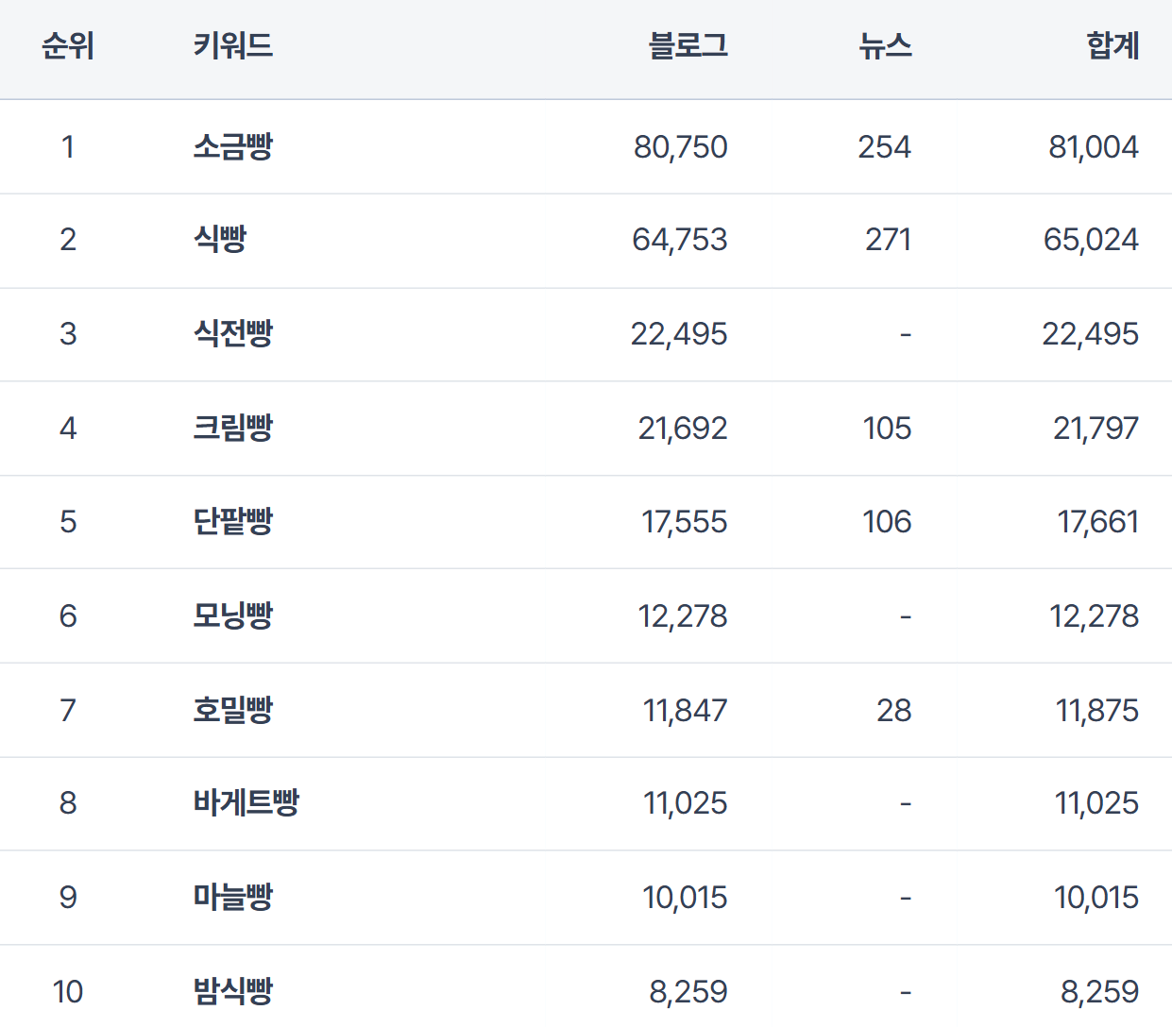The image size is (1172, 1027).
Task: Click the 28 news count cell
Action: click(893, 710)
